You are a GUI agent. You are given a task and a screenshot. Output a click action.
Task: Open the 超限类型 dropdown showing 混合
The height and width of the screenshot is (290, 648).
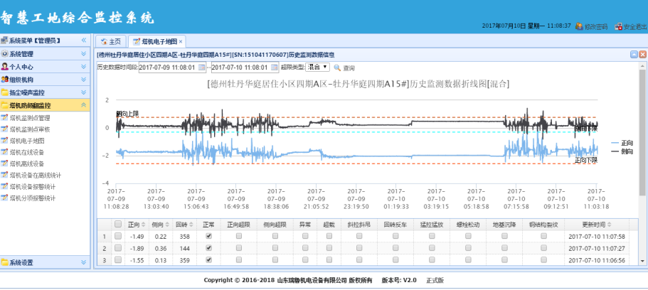coord(317,67)
